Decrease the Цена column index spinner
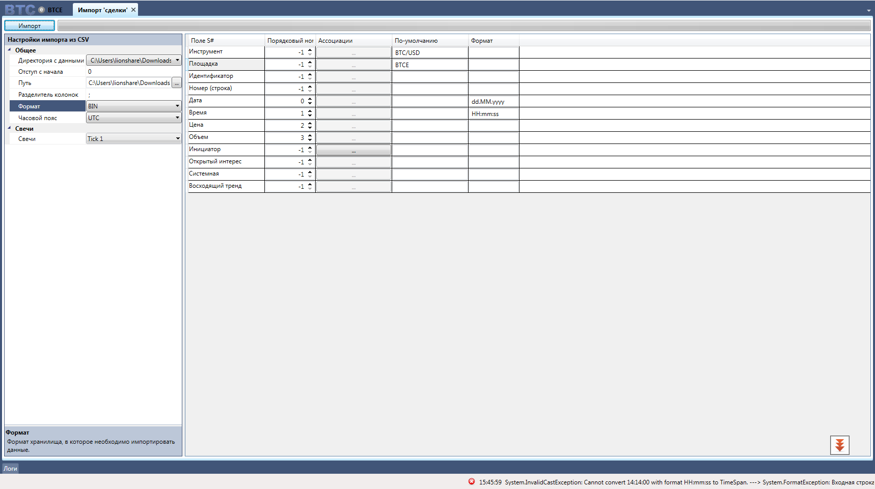Viewport: 875px width, 489px height. pos(310,128)
